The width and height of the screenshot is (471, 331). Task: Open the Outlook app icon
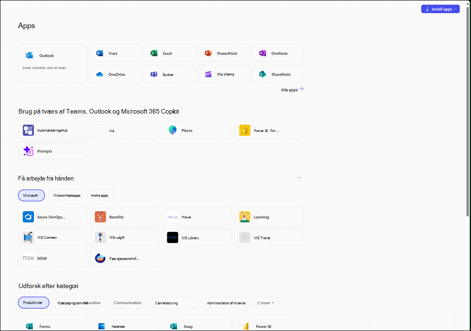coord(29,55)
